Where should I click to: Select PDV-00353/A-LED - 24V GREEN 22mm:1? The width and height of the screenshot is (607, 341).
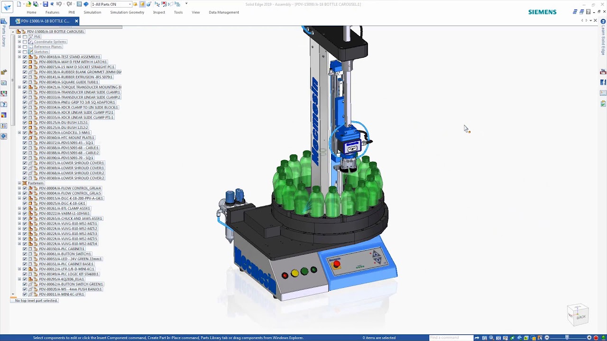coord(70,259)
